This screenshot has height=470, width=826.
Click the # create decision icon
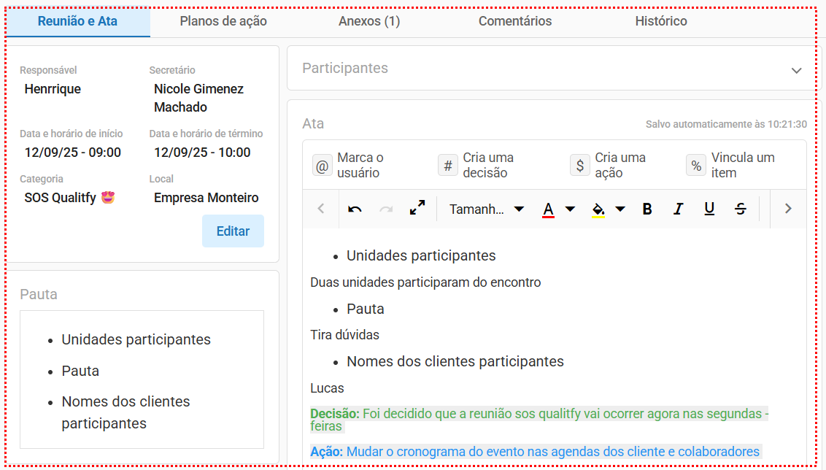[447, 166]
